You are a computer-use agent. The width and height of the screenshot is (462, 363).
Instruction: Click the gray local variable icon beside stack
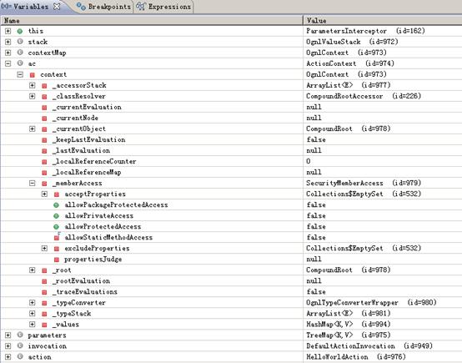click(x=20, y=42)
